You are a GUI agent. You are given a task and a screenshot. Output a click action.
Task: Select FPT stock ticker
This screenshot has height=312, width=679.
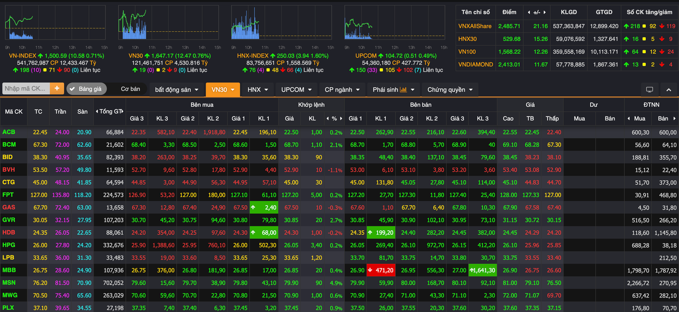tap(8, 195)
